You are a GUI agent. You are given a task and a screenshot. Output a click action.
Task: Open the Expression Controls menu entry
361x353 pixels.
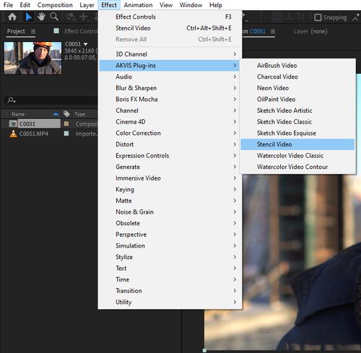click(x=170, y=156)
